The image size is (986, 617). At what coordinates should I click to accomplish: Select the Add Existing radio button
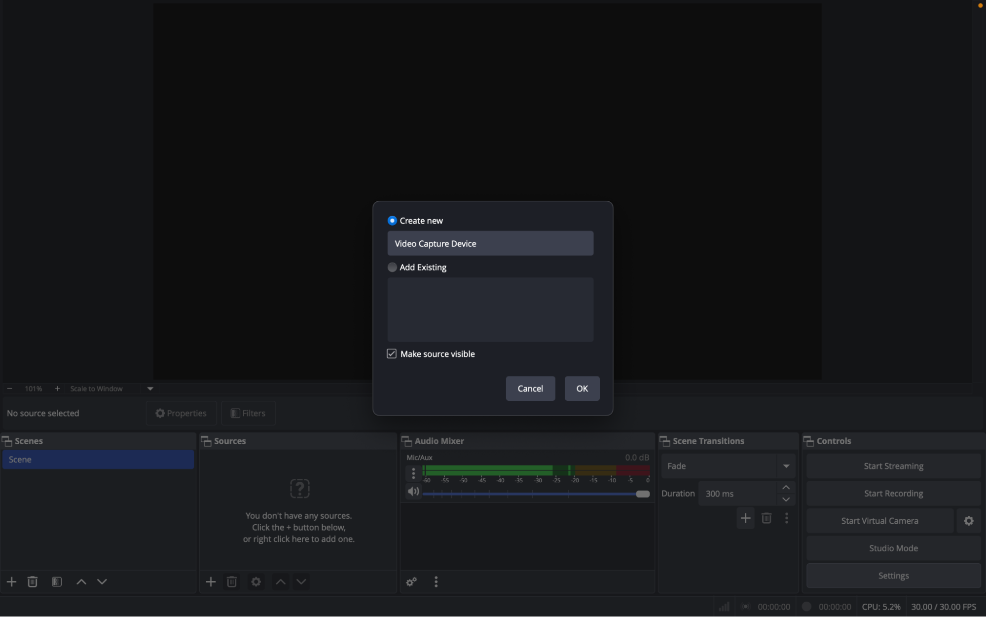[x=392, y=268]
